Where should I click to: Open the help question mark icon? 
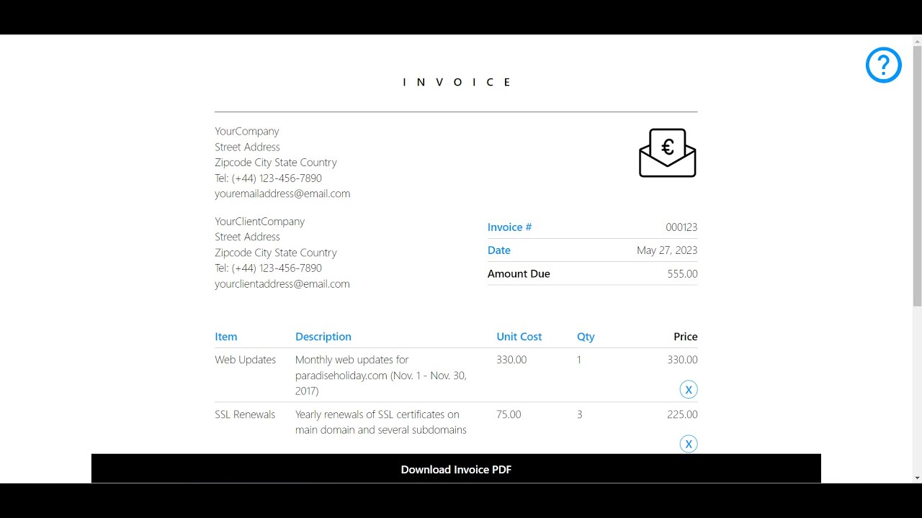(x=883, y=65)
